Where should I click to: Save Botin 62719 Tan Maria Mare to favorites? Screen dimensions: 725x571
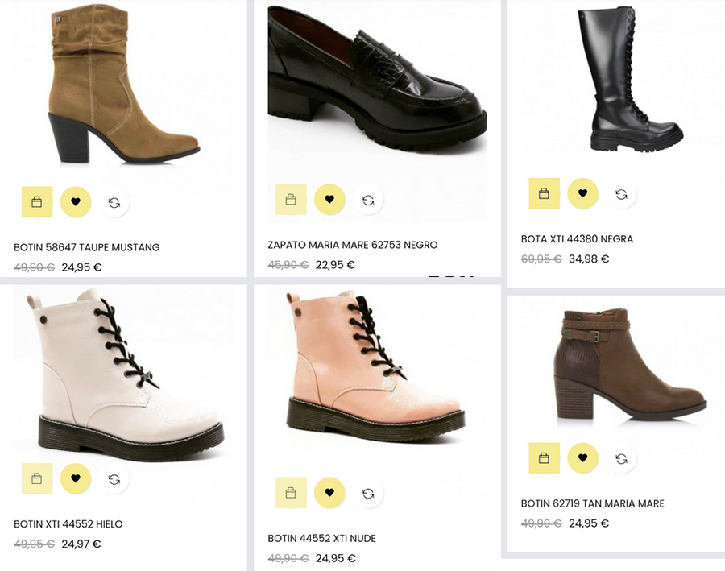[x=582, y=458]
